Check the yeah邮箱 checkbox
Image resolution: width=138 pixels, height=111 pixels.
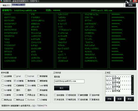pos(38,85)
